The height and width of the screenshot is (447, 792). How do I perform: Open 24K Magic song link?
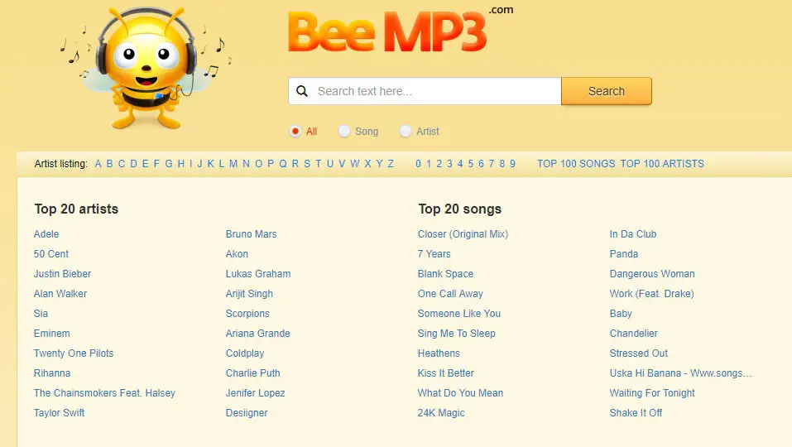441,413
